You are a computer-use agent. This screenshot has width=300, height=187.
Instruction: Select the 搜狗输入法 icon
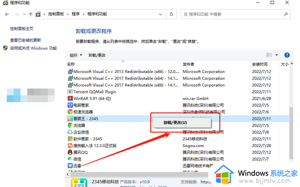[x=70, y=146]
